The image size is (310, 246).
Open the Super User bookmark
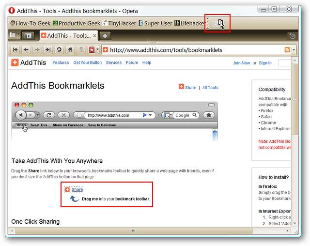155,23
